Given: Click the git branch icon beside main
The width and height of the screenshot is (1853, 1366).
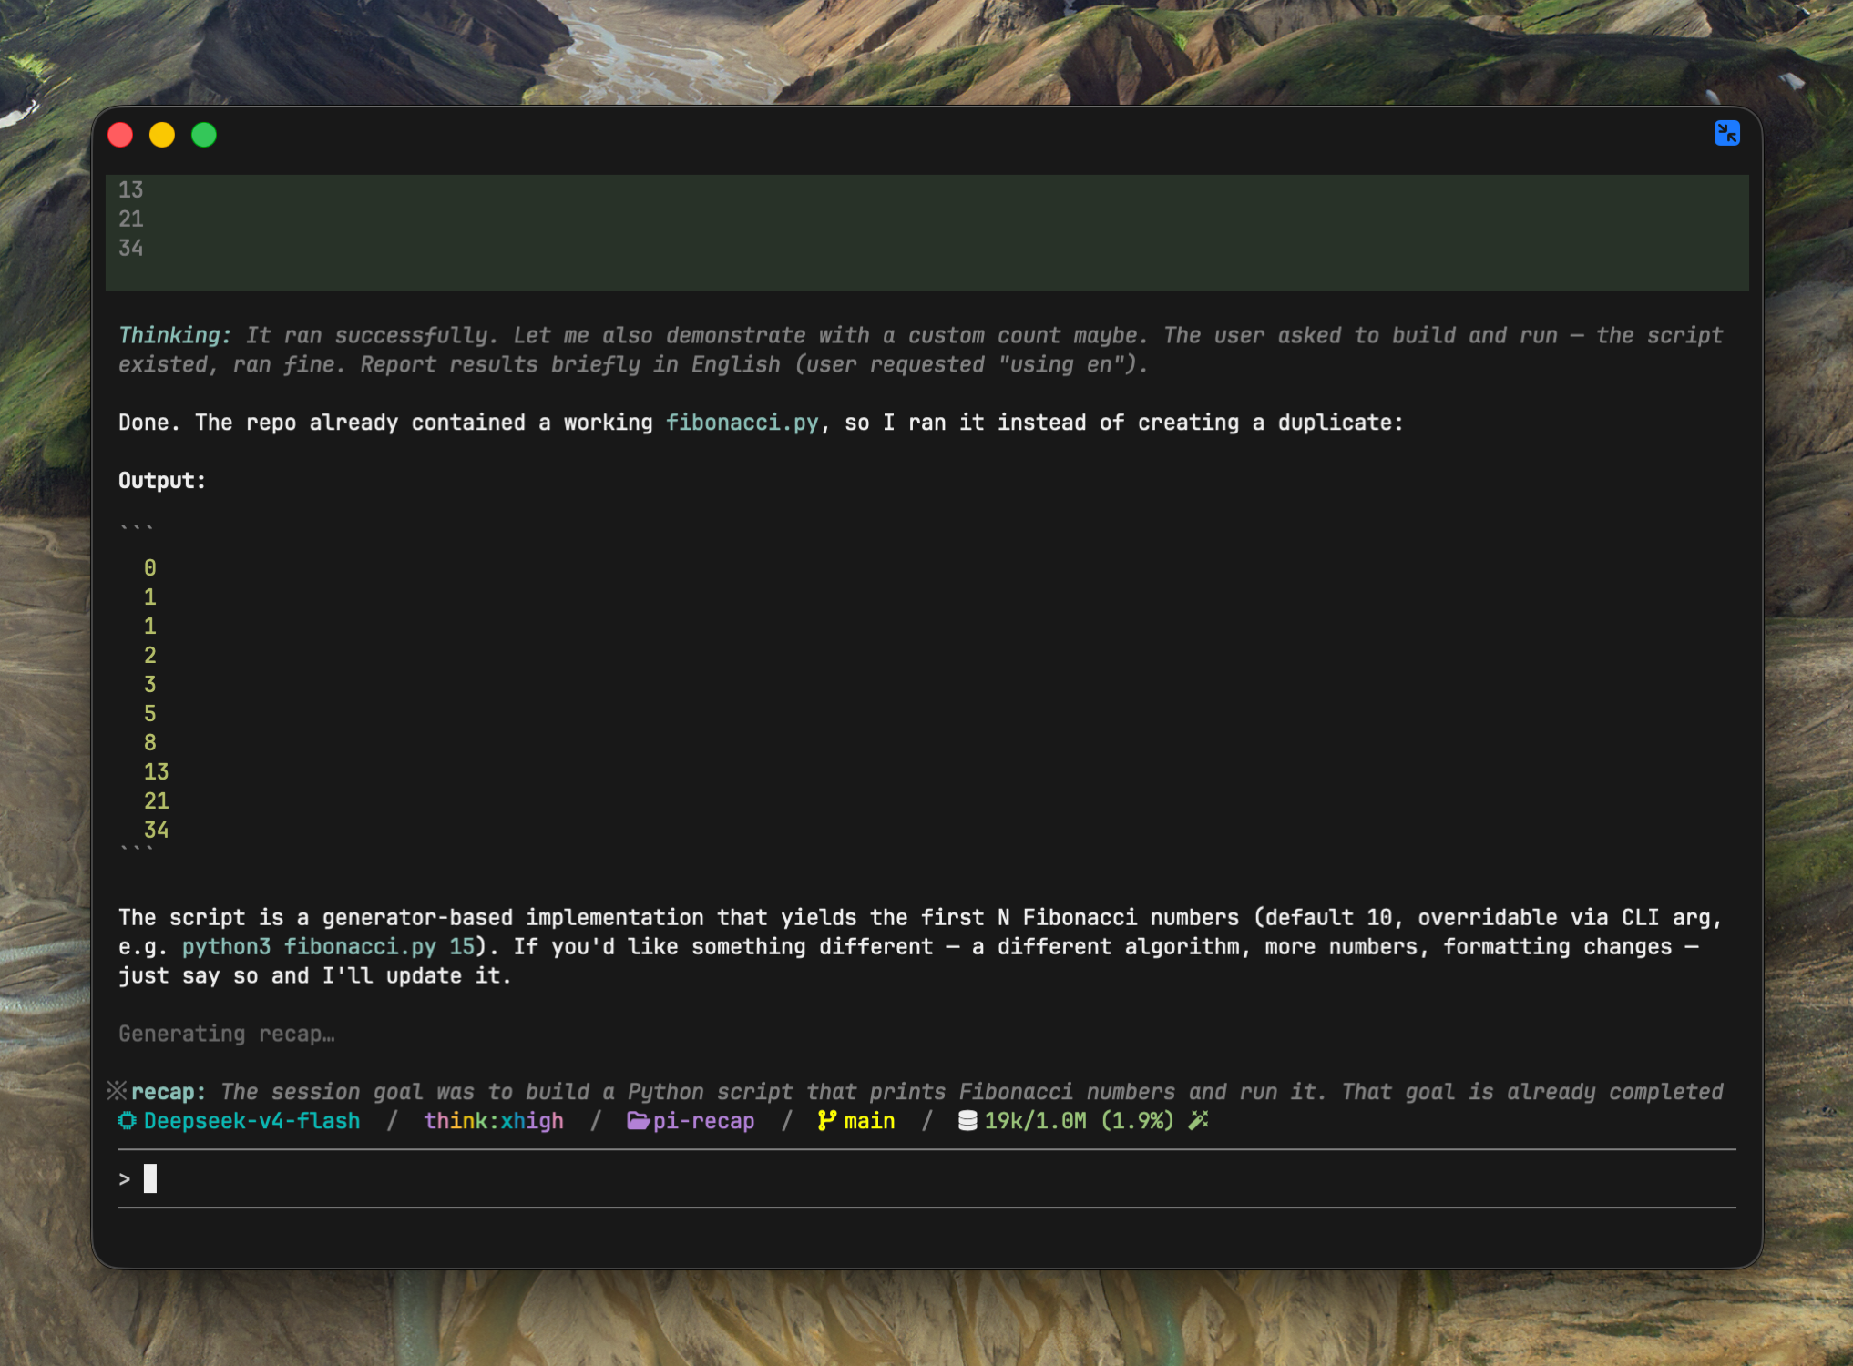Looking at the screenshot, I should pos(826,1121).
